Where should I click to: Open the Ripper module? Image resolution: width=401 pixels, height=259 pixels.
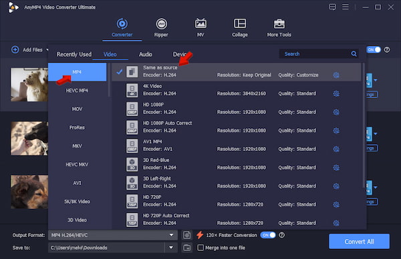161,27
